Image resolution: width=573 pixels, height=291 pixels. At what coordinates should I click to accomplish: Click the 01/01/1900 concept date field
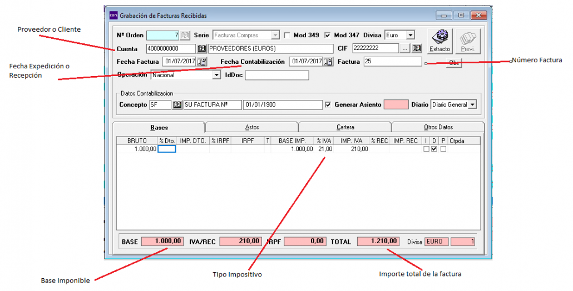(283, 104)
